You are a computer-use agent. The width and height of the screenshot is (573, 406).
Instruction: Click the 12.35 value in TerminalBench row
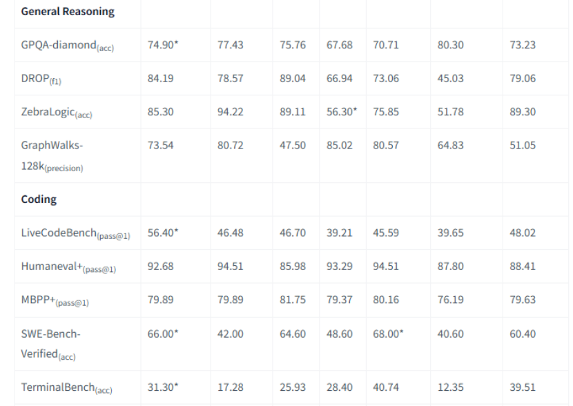(x=450, y=387)
